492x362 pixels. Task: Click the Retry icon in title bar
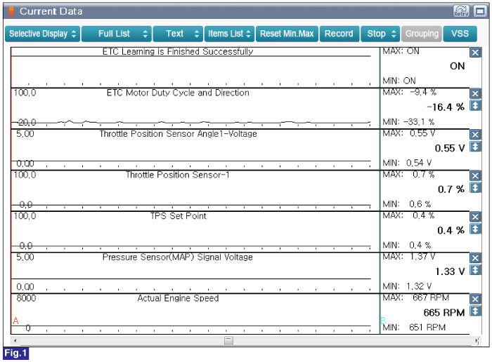[x=461, y=11]
